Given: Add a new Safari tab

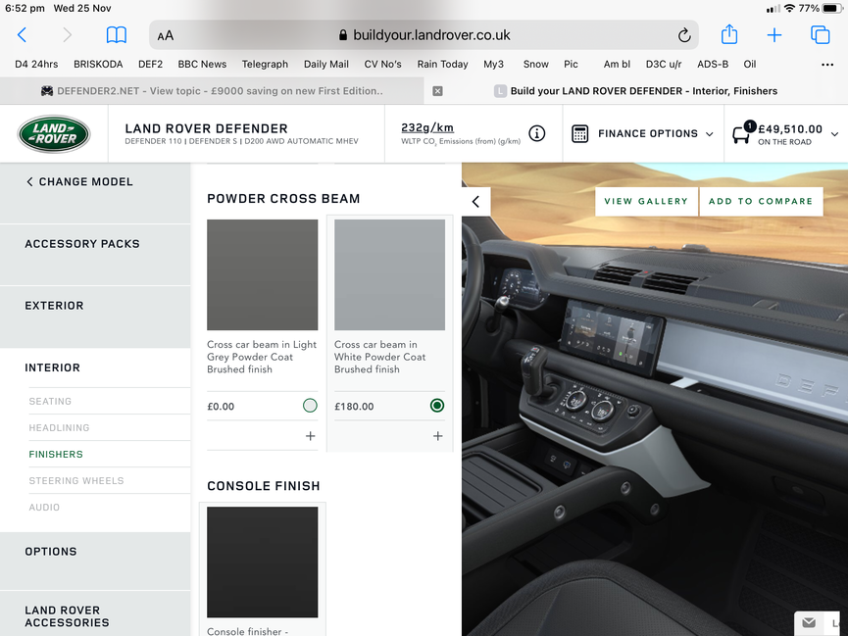Looking at the screenshot, I should [774, 35].
